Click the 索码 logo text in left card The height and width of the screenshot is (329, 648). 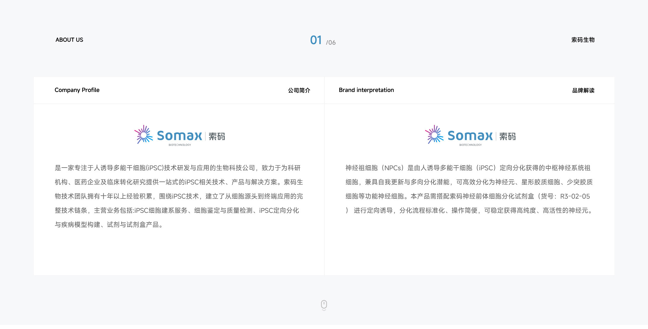217,136
